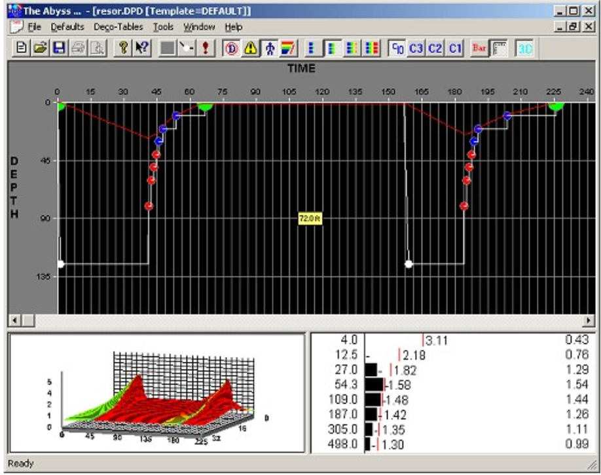The height and width of the screenshot is (475, 601).
Task: Click the yellow 72.0ft depth label
Action: pyautogui.click(x=308, y=220)
